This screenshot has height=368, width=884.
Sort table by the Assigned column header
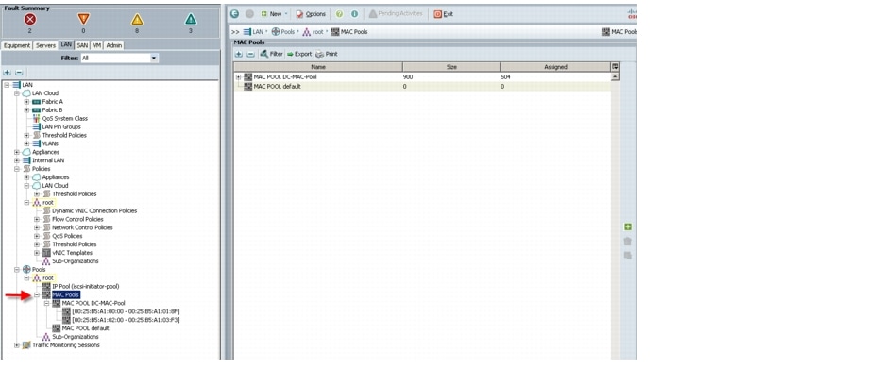[x=555, y=67]
